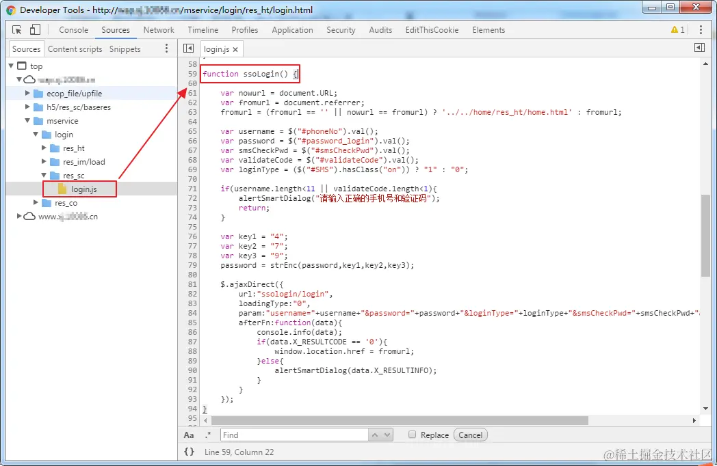The image size is (717, 466).
Task: Open the Network tab
Action: point(159,29)
